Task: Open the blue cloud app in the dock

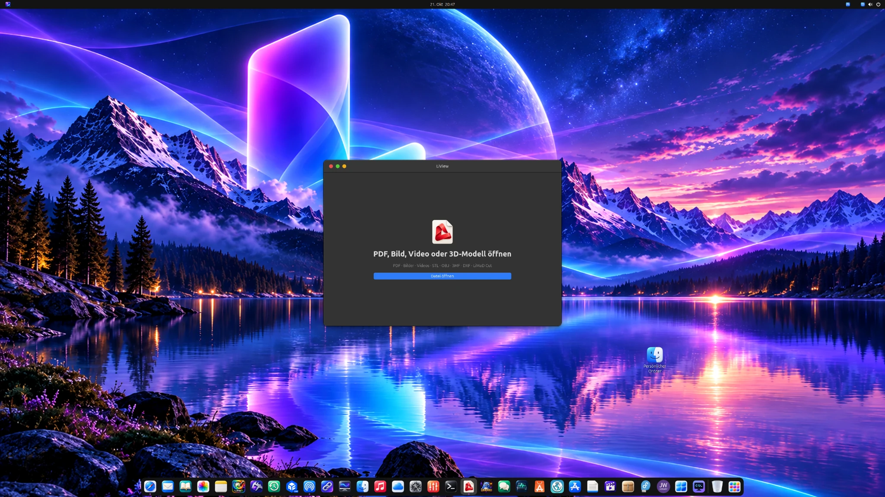Action: [x=398, y=487]
